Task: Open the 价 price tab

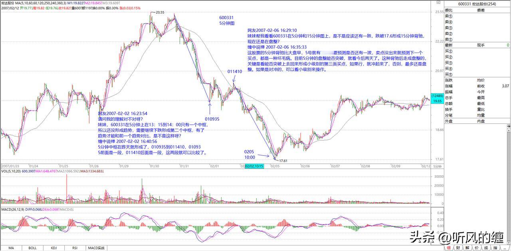Action: point(476,247)
